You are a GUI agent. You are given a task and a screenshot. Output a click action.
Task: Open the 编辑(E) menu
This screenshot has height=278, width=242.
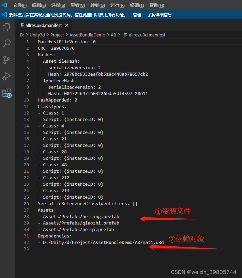pos(39,5)
